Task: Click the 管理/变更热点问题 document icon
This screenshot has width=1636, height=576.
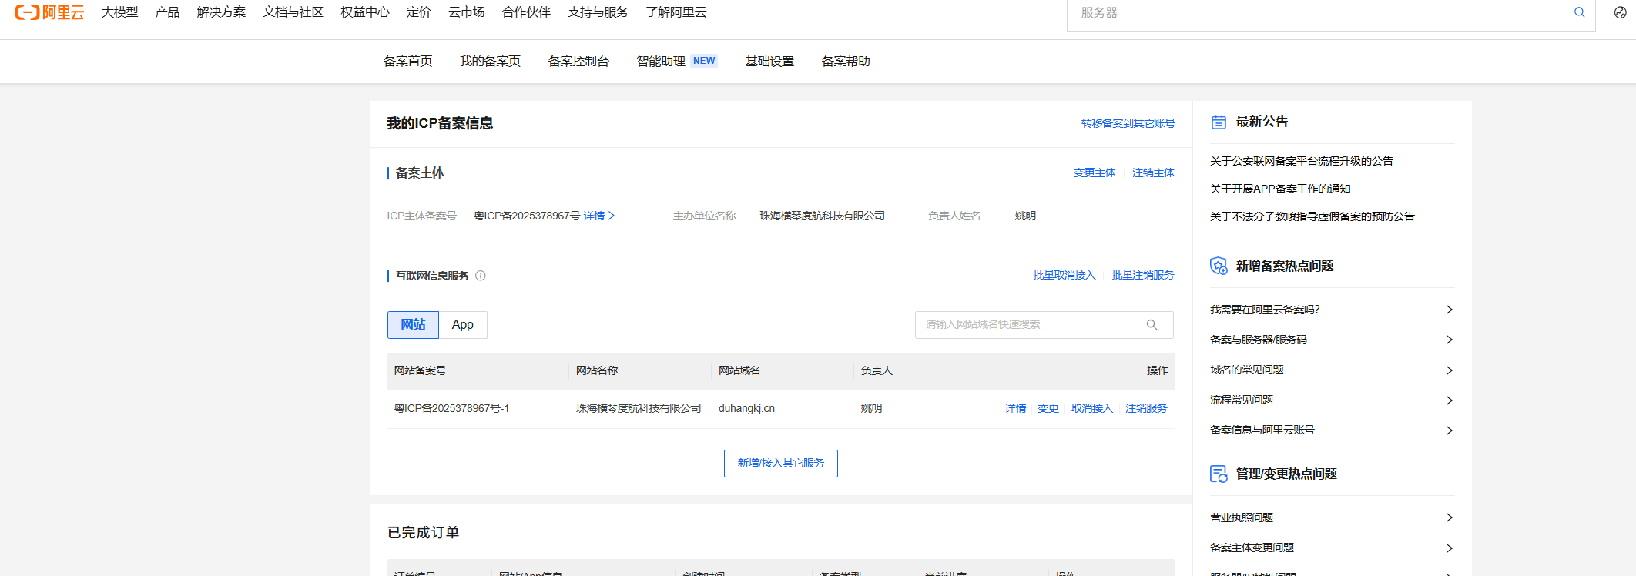Action: (x=1219, y=474)
